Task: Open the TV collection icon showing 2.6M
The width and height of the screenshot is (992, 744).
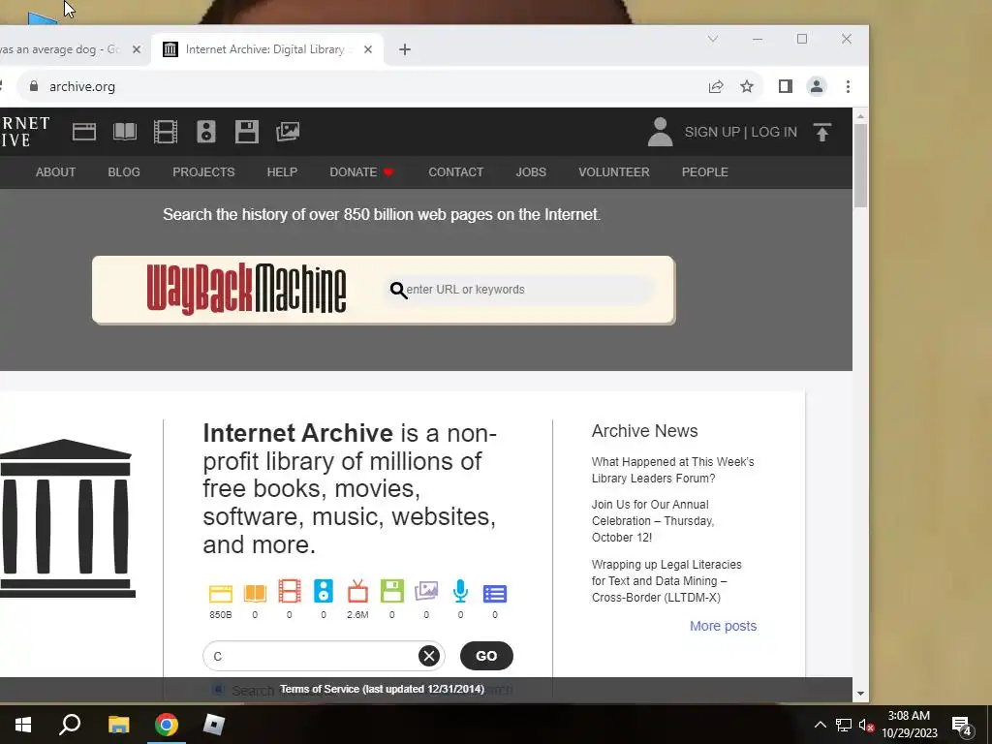Action: click(357, 591)
